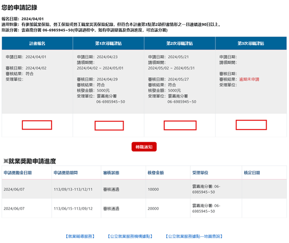Image resolution: width=289 pixels, height=243 pixels.
Task: Select the 第3次尋職津貼 header cell
Action: 251,43
